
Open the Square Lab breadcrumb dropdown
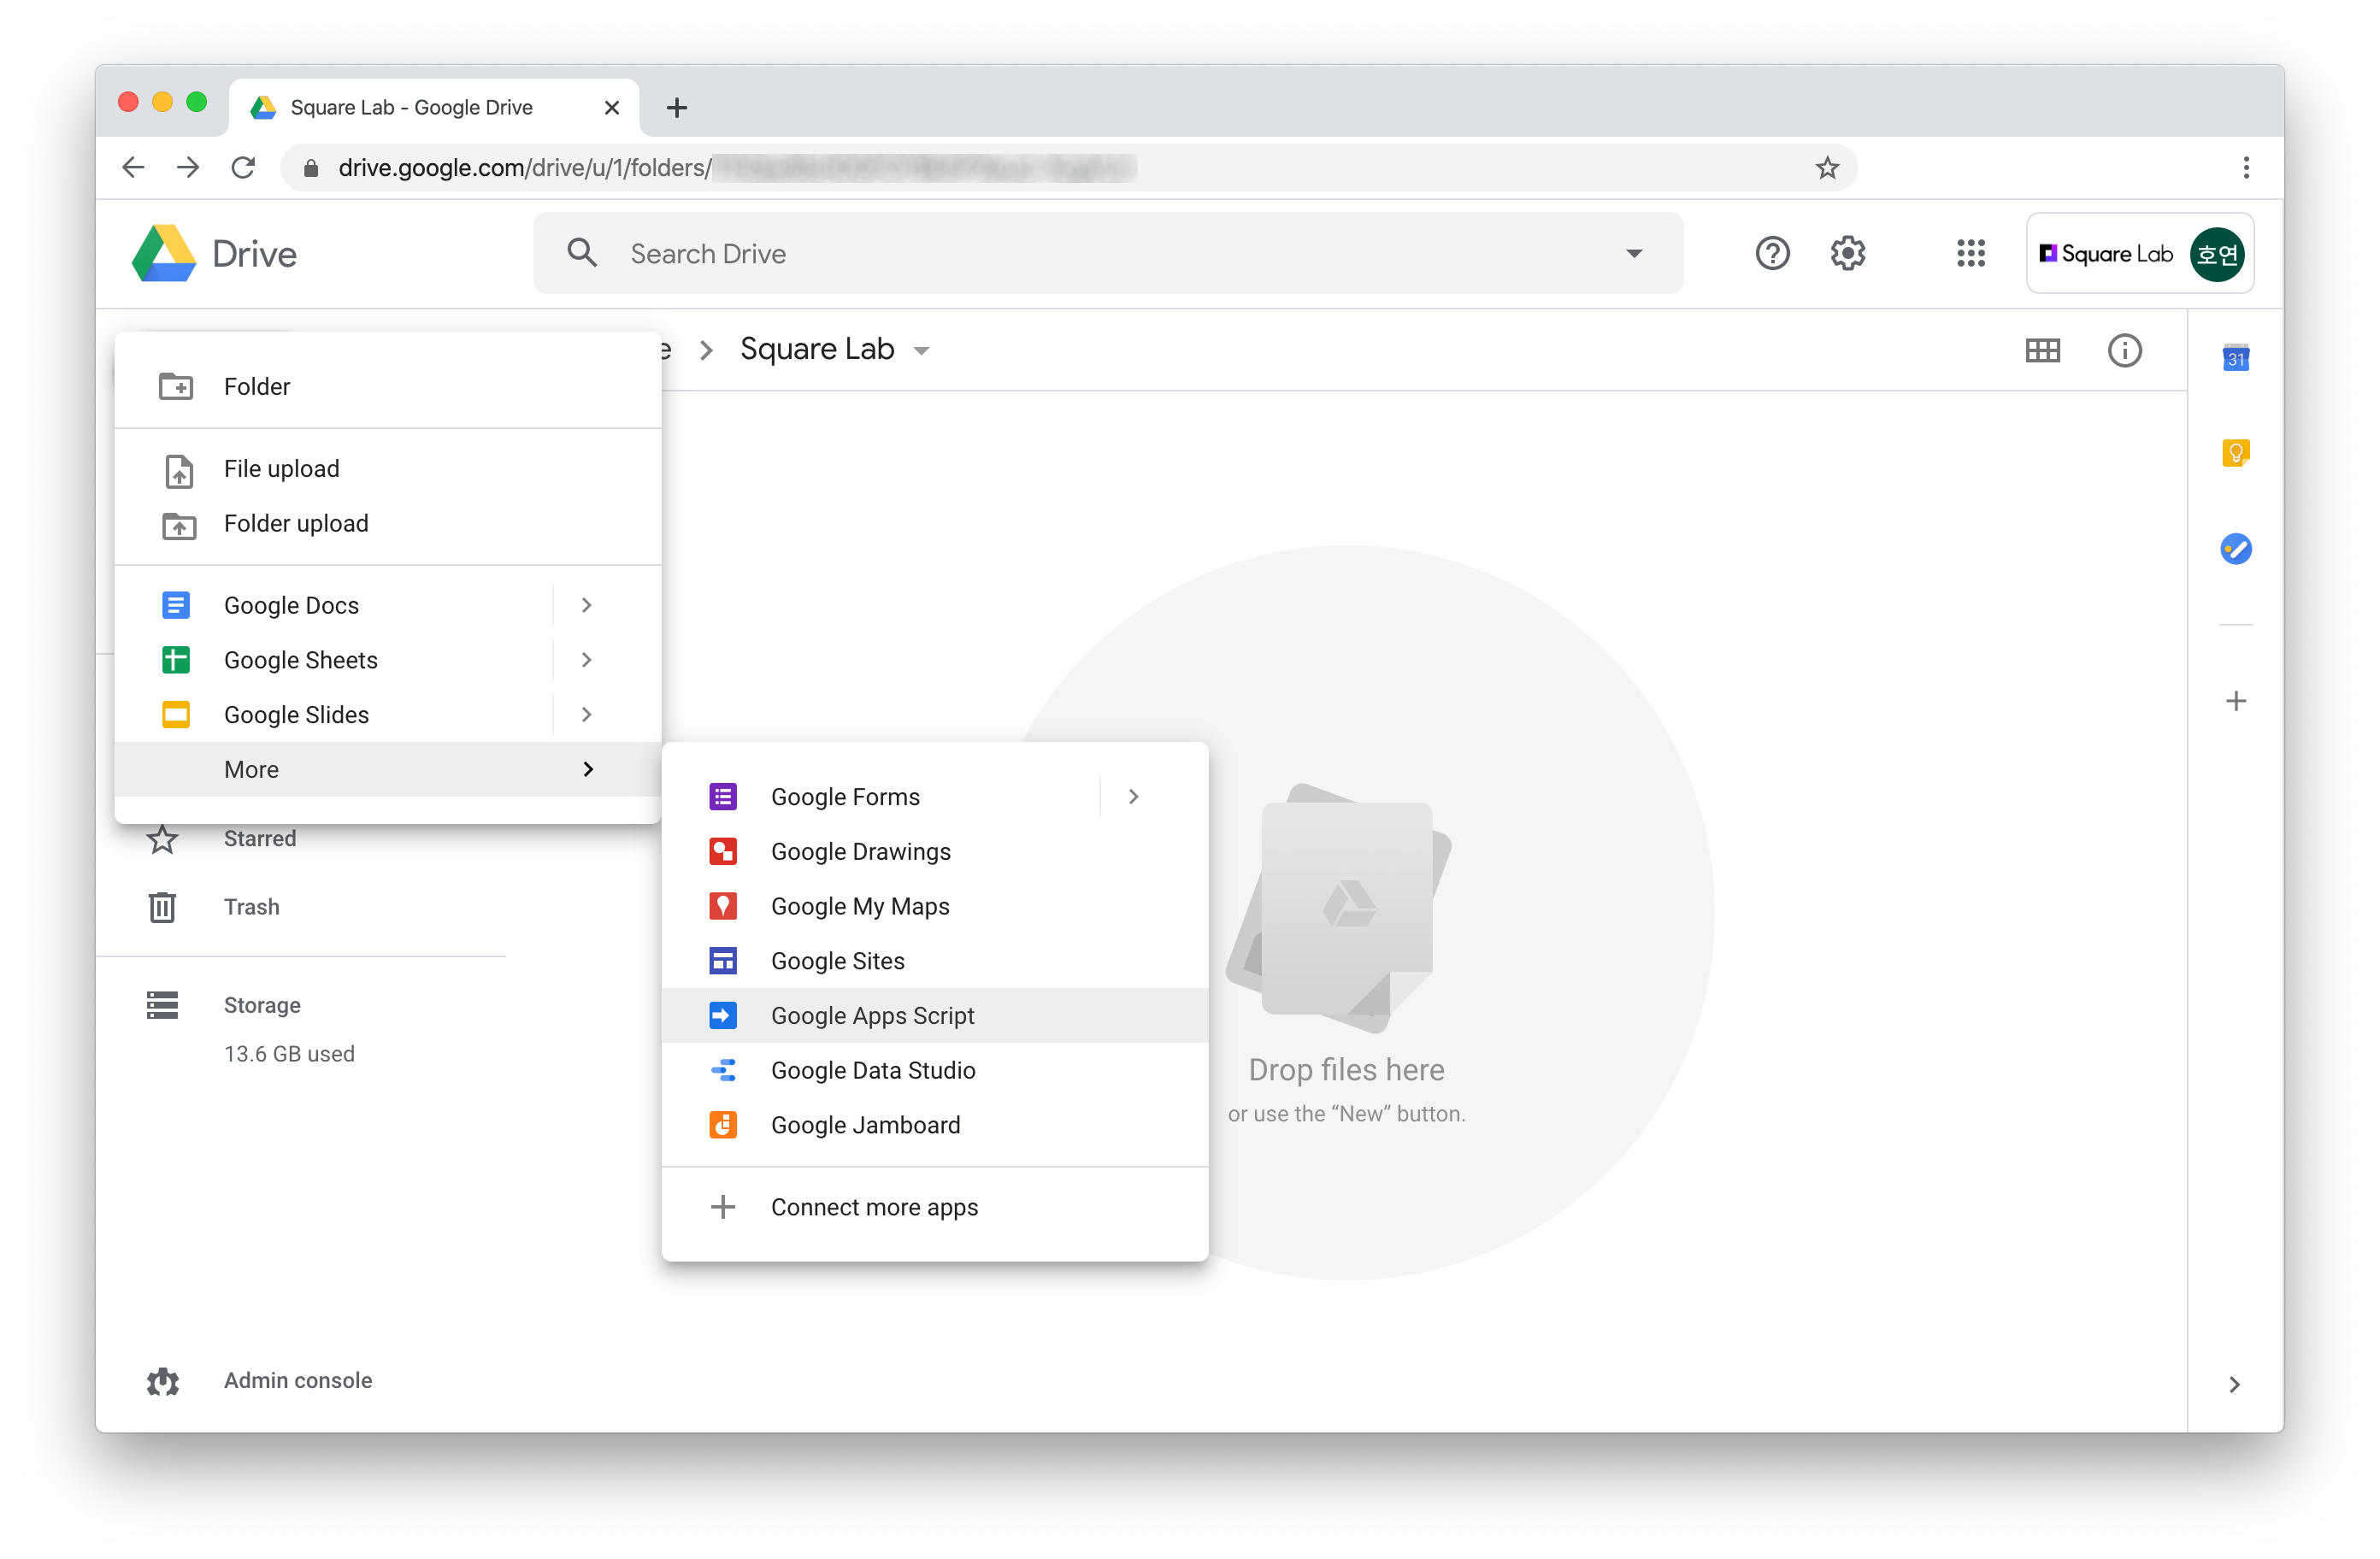pyautogui.click(x=921, y=350)
